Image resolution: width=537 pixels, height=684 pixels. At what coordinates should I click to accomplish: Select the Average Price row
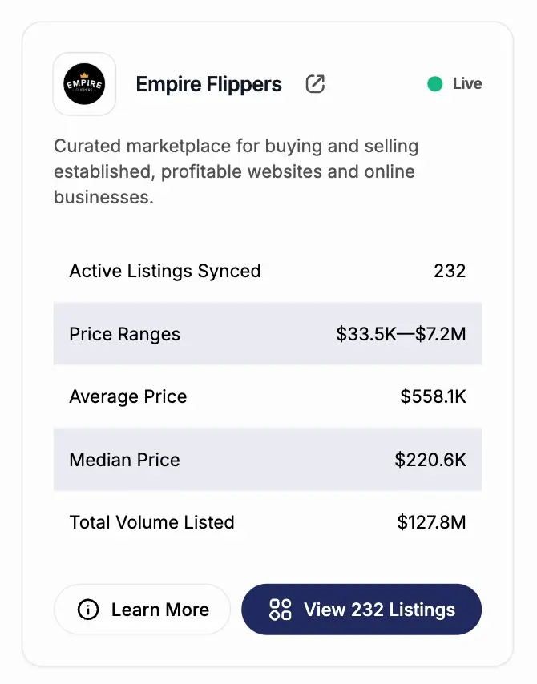pyautogui.click(x=268, y=396)
